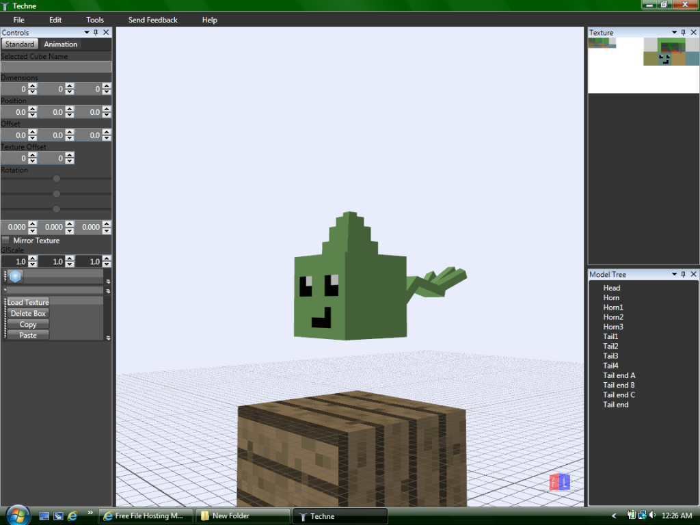The width and height of the screenshot is (700, 525).
Task: Close the Model Tree panel
Action: (693, 274)
